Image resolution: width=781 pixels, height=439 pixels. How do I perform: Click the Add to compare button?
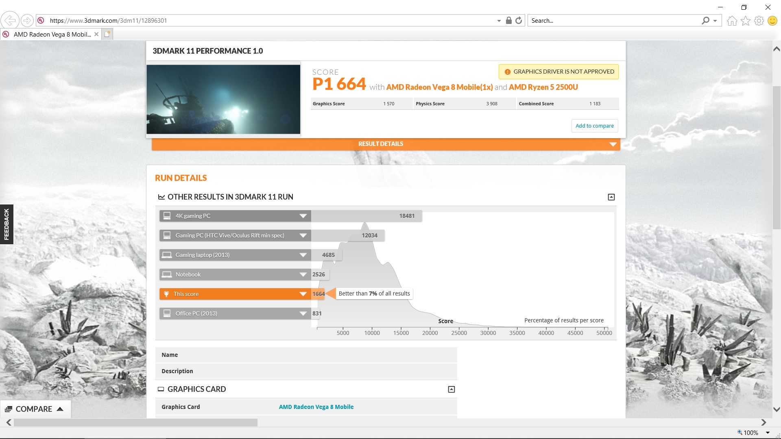(x=594, y=126)
